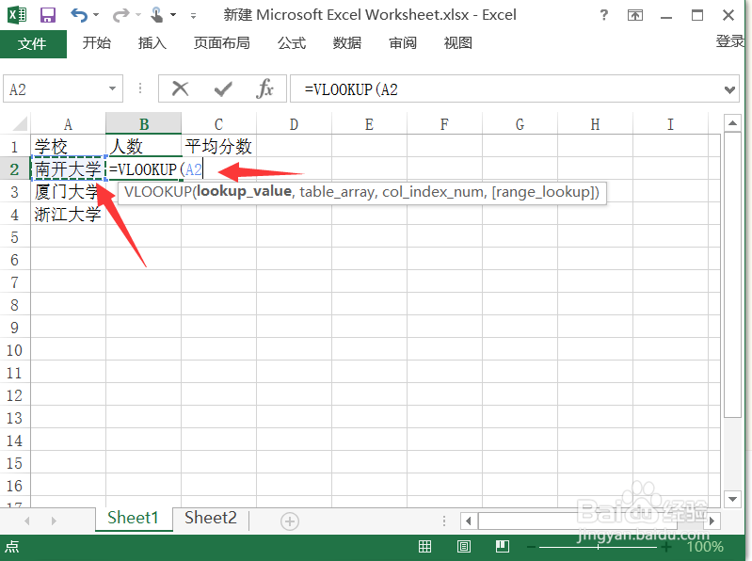This screenshot has width=752, height=561.
Task: Click cell containing 浙江大学
Action: [x=68, y=215]
